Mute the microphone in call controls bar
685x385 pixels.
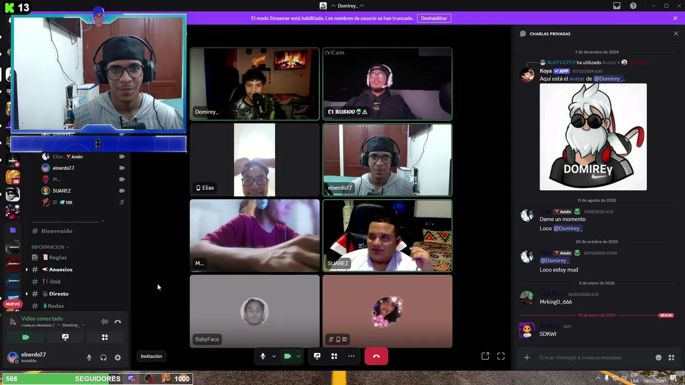[x=263, y=356]
